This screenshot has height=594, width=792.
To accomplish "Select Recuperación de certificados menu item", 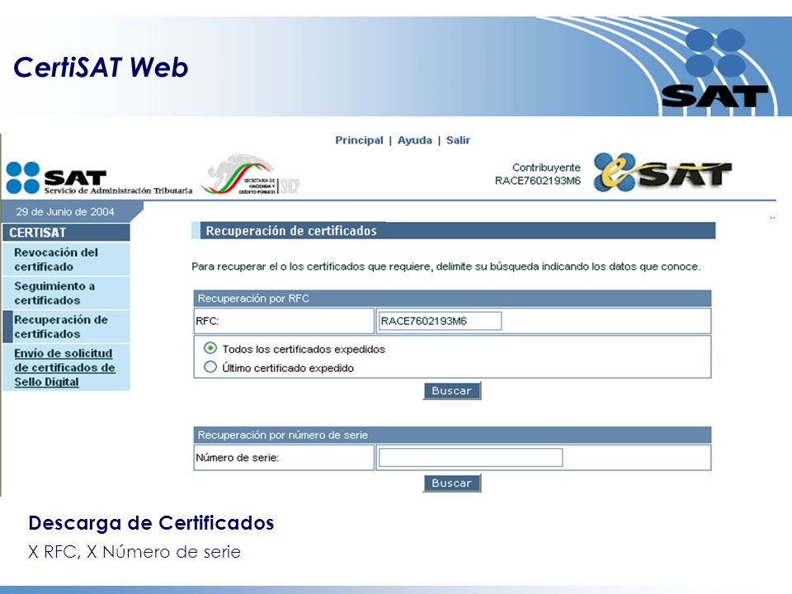I will coord(66,327).
